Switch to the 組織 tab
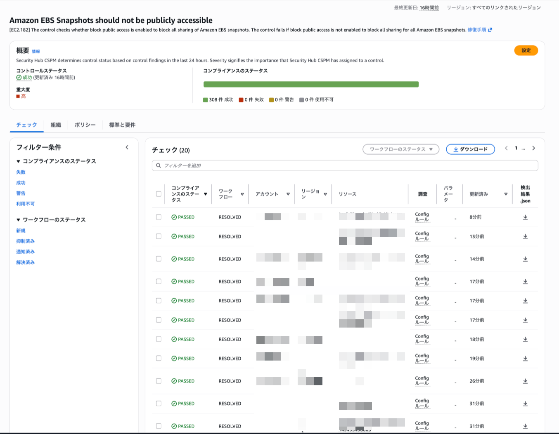 pyautogui.click(x=56, y=125)
